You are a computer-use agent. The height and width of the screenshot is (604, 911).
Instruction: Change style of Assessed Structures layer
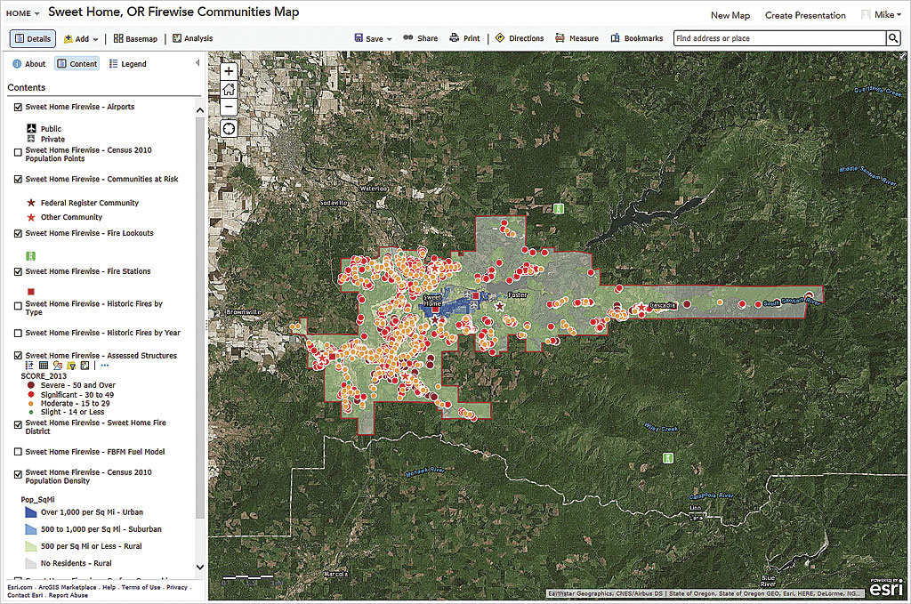(58, 366)
